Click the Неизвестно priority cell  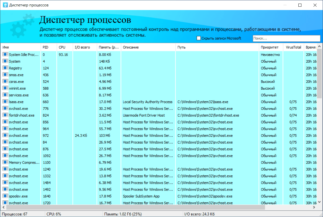coord(270,55)
